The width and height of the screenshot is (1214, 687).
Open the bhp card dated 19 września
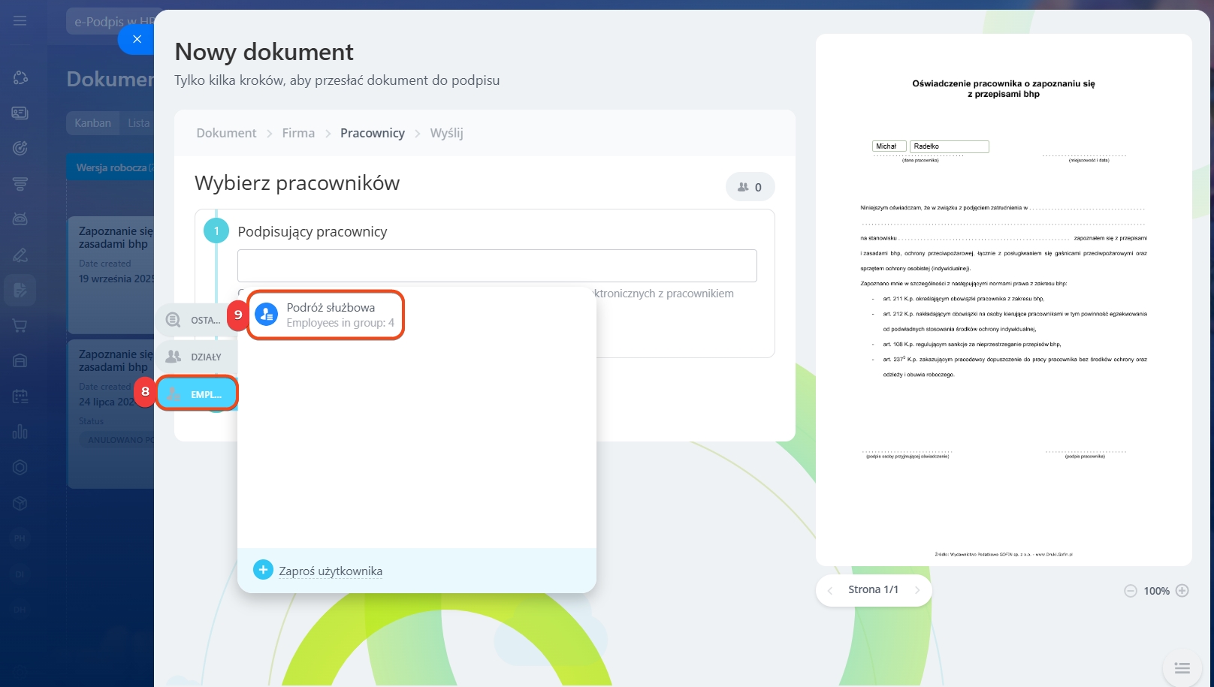point(111,275)
